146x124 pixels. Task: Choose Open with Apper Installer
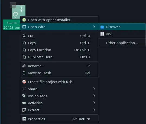[x=59, y=20]
